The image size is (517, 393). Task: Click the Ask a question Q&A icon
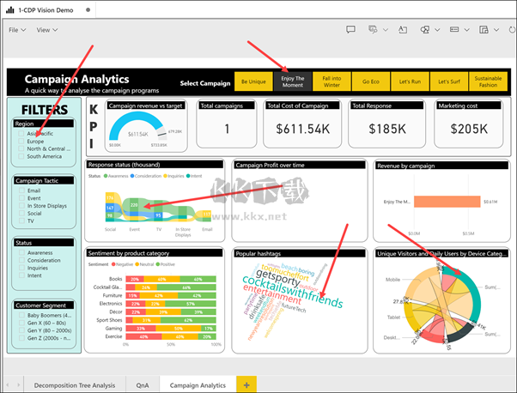click(x=373, y=30)
